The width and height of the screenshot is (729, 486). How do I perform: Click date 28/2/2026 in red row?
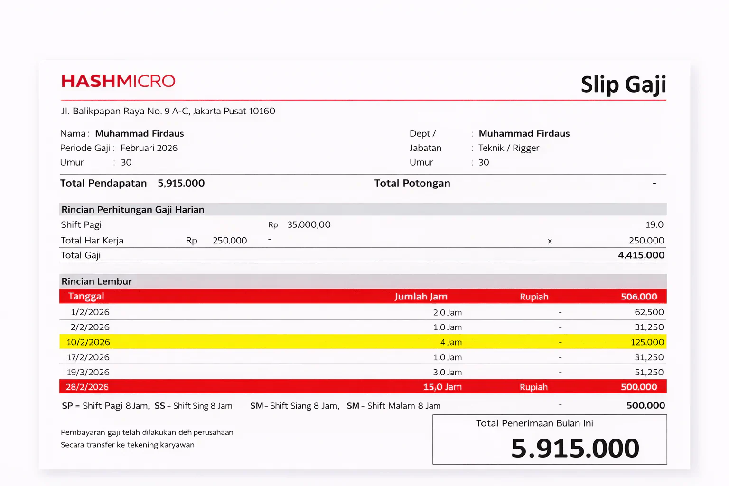(87, 387)
